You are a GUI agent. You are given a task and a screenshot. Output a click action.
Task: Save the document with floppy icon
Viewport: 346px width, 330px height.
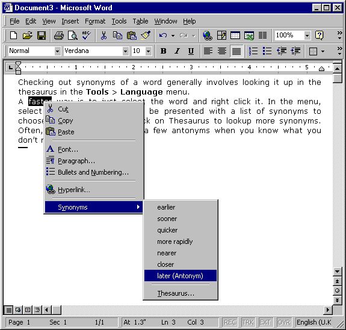point(42,36)
